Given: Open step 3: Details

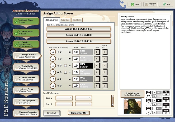Looking at the screenshot, I should tap(26, 44).
